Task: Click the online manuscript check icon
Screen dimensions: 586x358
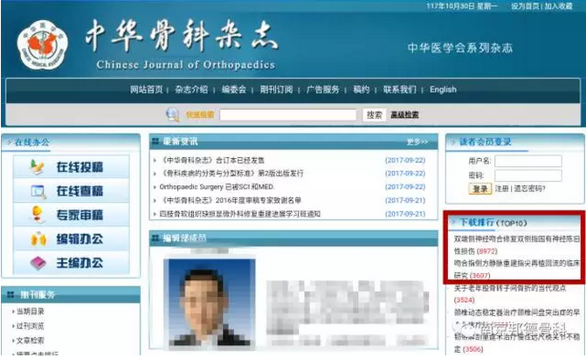Action: (38, 191)
